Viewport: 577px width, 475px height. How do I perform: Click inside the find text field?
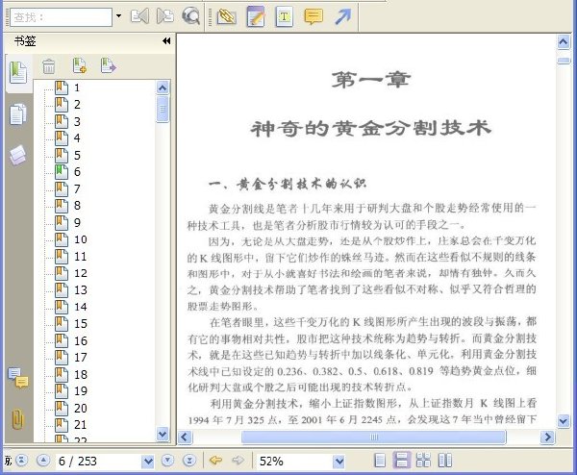point(62,17)
